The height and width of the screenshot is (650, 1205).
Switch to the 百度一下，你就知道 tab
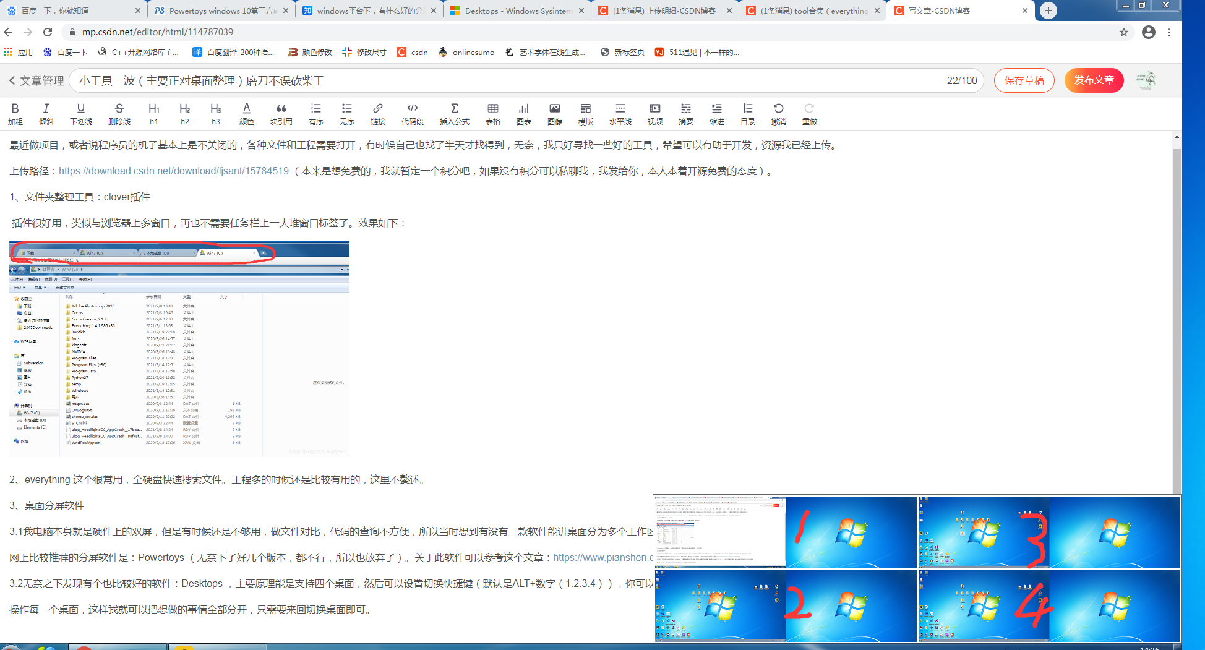click(73, 11)
